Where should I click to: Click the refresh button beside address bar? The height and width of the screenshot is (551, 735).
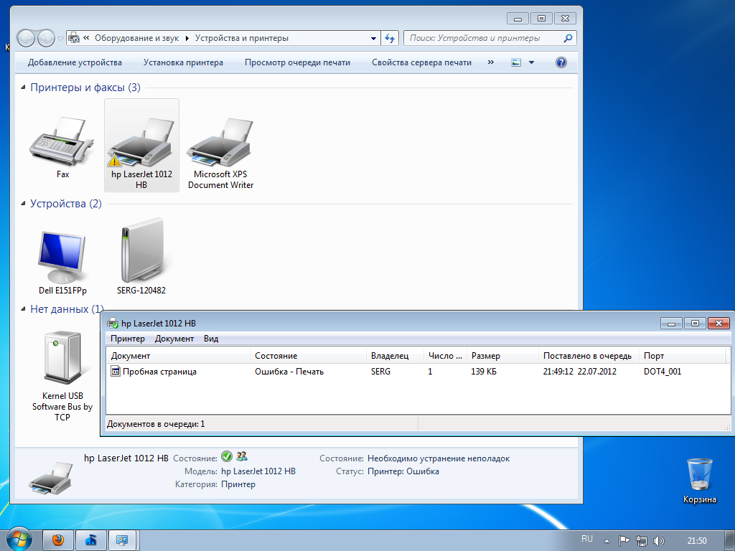390,38
